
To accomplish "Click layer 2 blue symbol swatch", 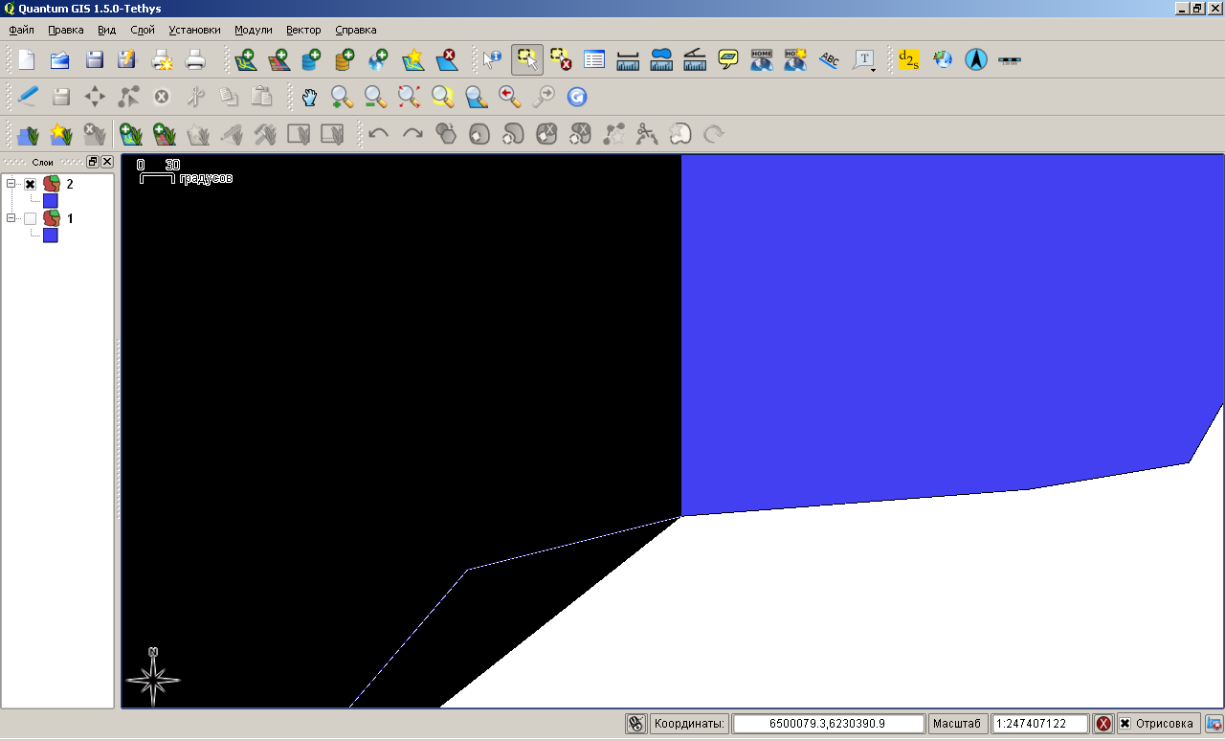I will tap(51, 201).
